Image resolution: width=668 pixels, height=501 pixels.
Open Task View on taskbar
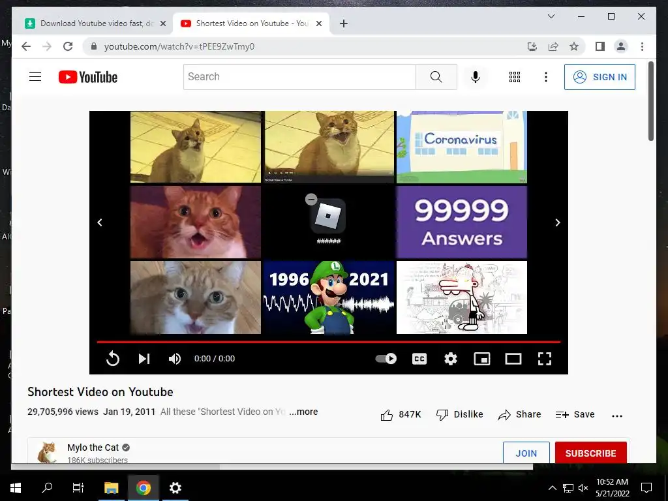point(78,488)
